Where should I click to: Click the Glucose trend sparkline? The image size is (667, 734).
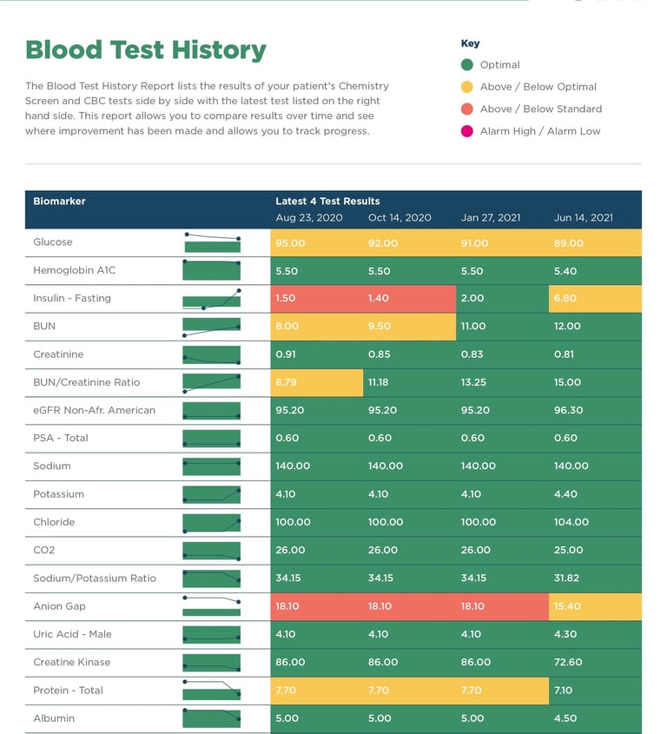212,242
